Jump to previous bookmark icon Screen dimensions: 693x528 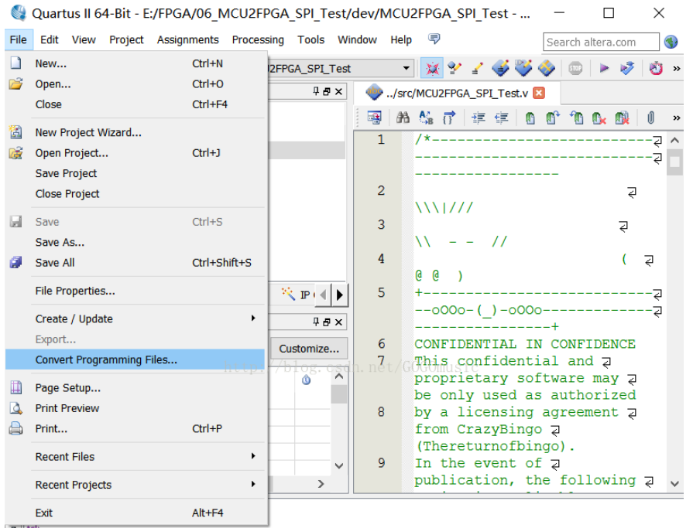576,118
